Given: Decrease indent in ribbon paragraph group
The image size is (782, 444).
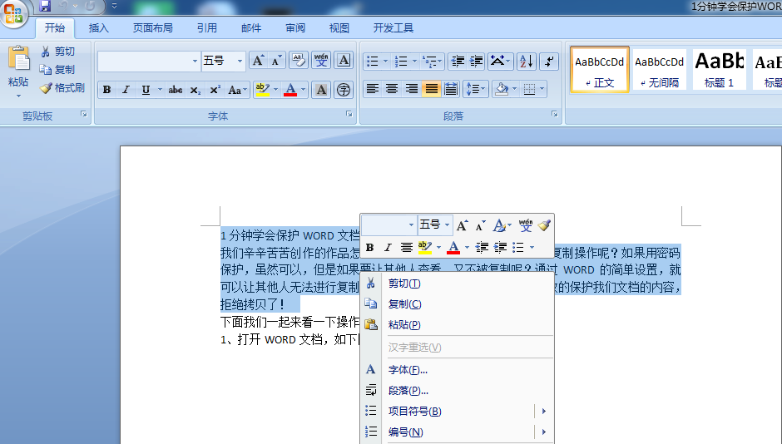Looking at the screenshot, I should (x=458, y=62).
